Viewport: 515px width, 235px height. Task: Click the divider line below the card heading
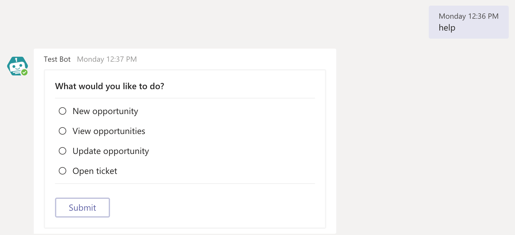tap(185, 98)
